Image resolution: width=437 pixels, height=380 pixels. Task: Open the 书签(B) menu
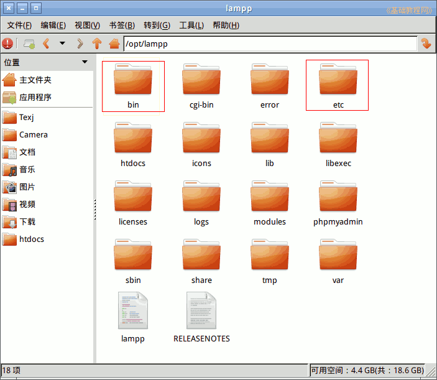coord(122,25)
